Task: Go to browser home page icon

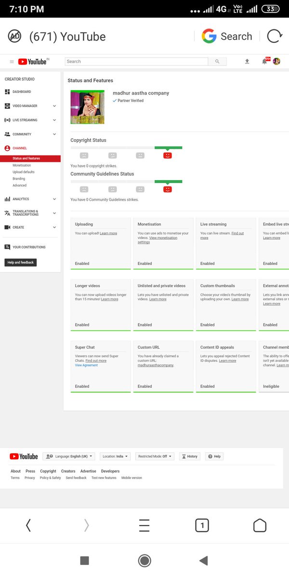Action: (260, 525)
